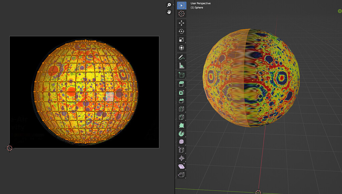Collapse the toolbar with the arrow
Viewport: 342px width, 194px height.
tap(174, 4)
